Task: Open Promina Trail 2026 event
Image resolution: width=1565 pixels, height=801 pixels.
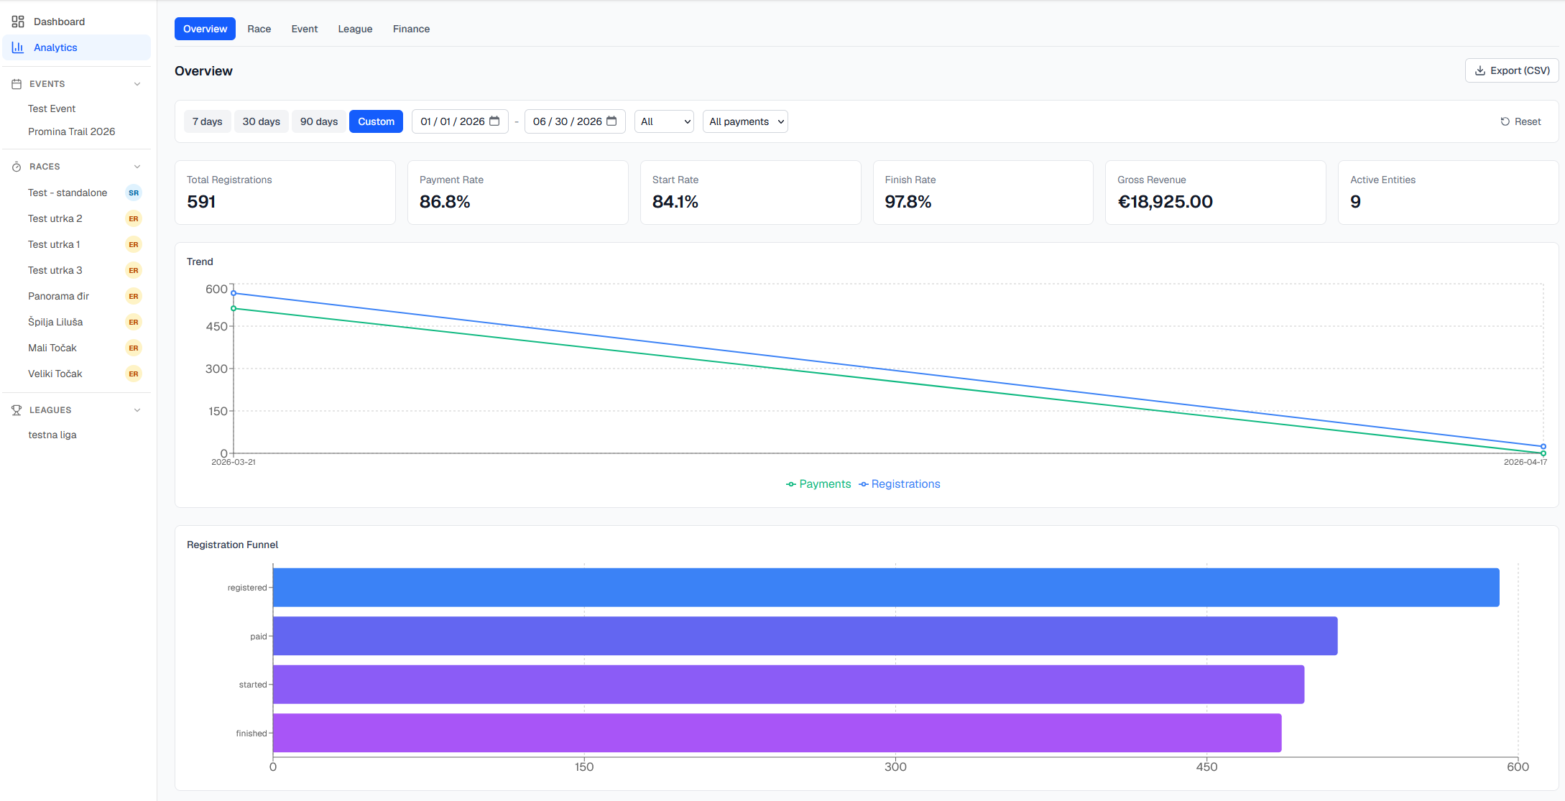Action: click(x=72, y=131)
